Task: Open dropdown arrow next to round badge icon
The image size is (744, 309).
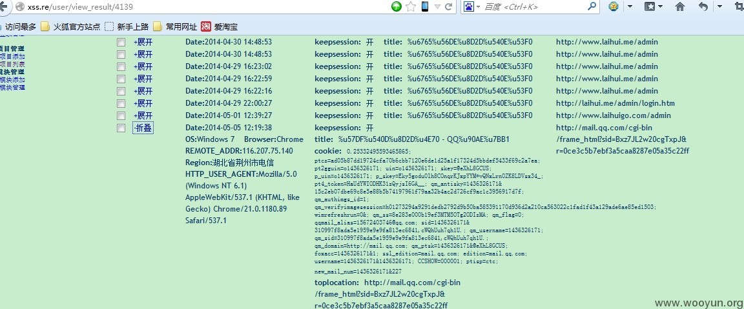Action: pyautogui.click(x=630, y=6)
